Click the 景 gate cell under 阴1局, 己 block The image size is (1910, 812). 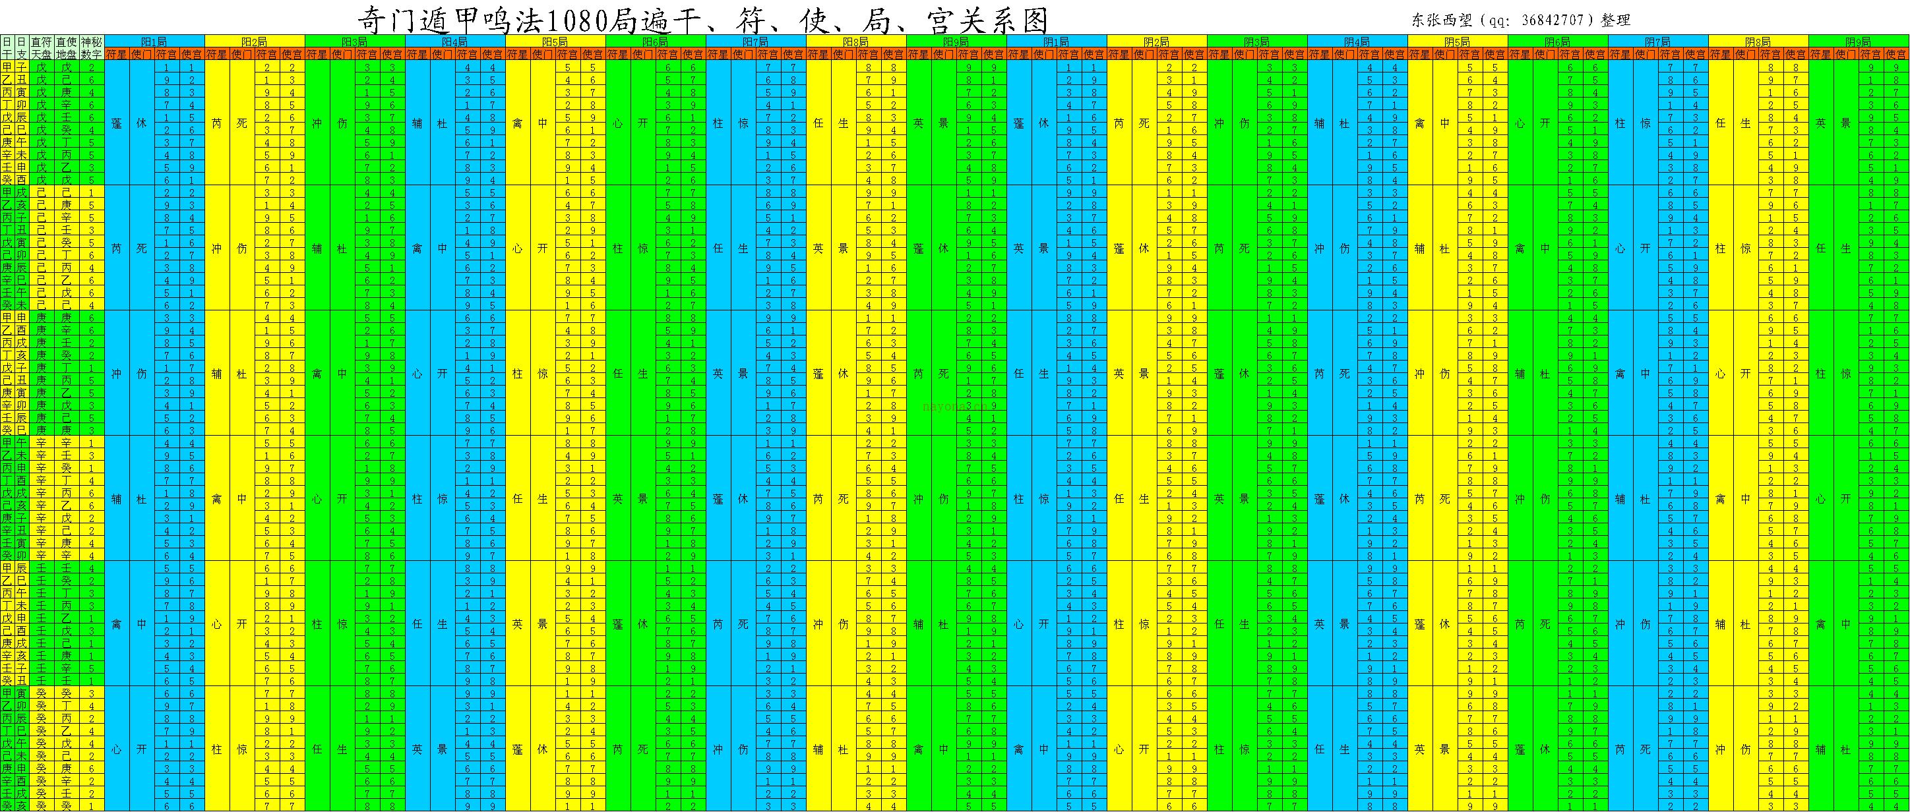coord(1043,248)
